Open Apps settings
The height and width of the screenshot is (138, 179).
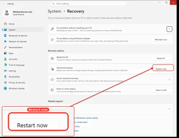click(23, 53)
